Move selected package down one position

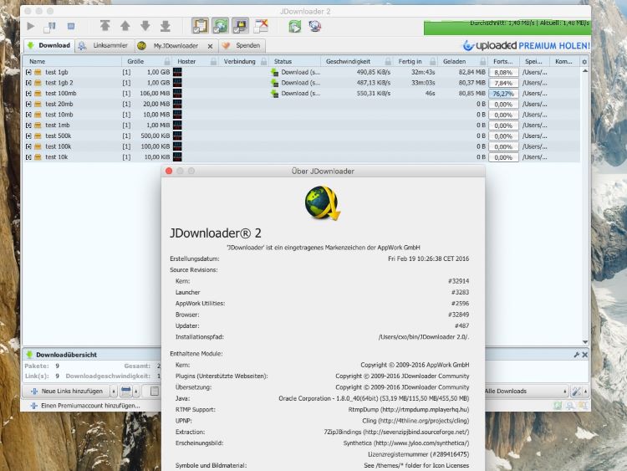pos(145,26)
